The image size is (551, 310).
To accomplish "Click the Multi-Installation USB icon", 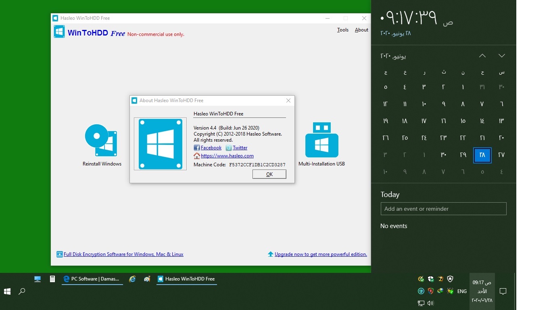I will click(321, 140).
